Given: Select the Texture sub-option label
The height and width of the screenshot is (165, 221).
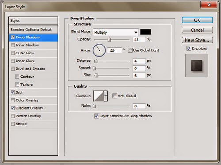Looking at the screenshot, I should coord(27,84).
